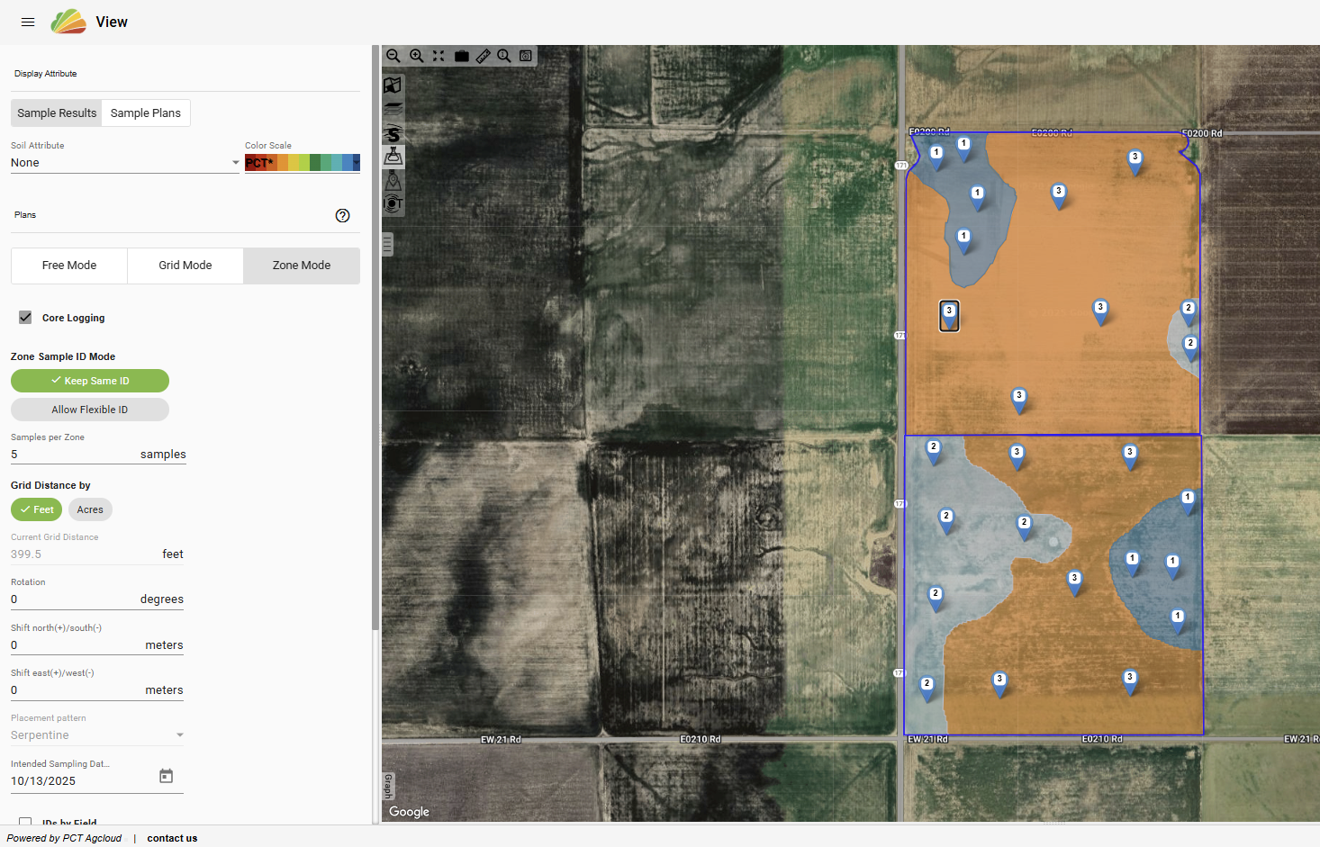Screen dimensions: 1320x847
Task: Capture a map screenshot with camera icon
Action: (526, 56)
